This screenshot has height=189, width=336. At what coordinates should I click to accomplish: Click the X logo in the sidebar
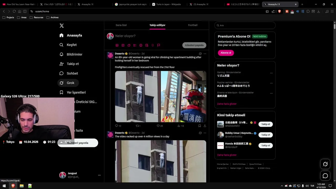pyautogui.click(x=61, y=26)
